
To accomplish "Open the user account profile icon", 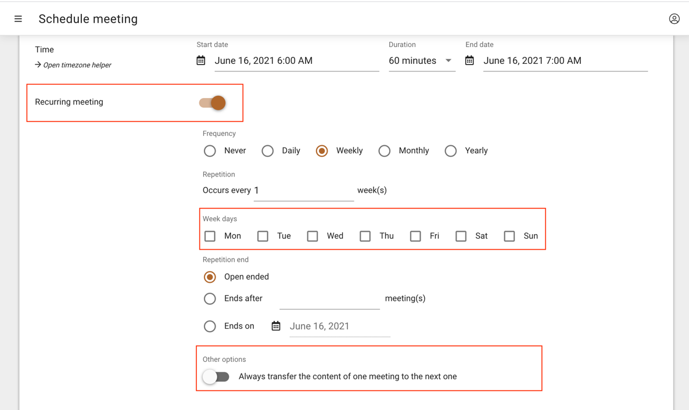I will 674,19.
